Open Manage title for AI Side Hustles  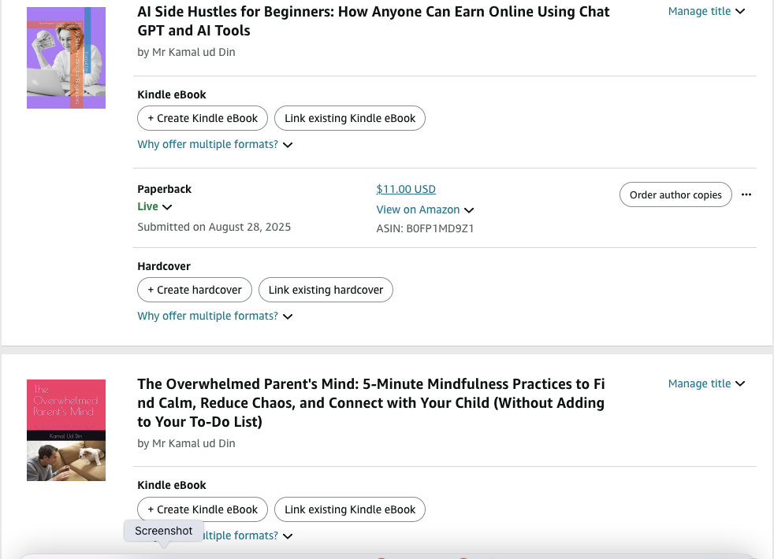[706, 11]
